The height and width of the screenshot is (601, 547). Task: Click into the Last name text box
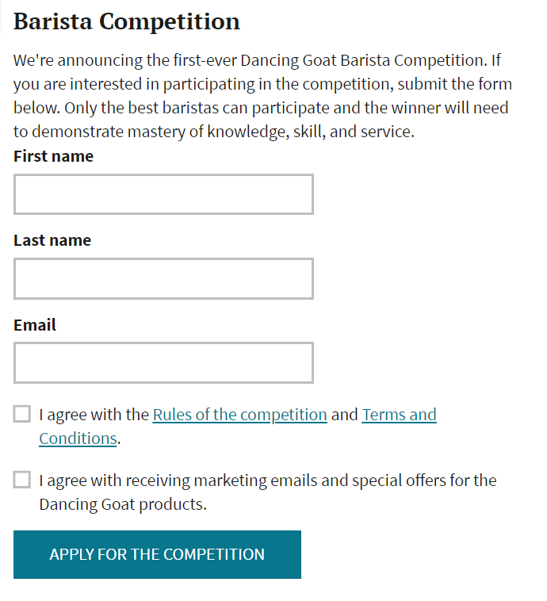point(163,278)
